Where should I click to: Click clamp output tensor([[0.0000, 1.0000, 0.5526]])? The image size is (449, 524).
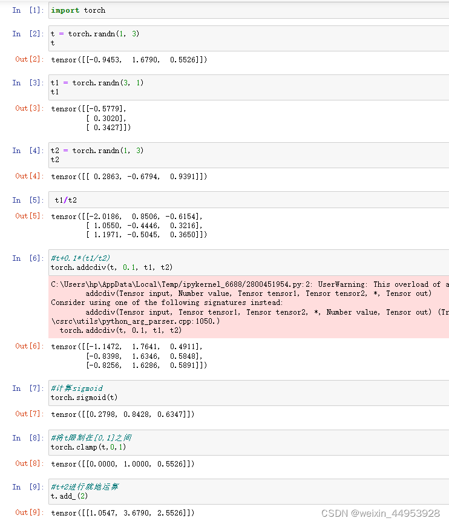pos(123,464)
